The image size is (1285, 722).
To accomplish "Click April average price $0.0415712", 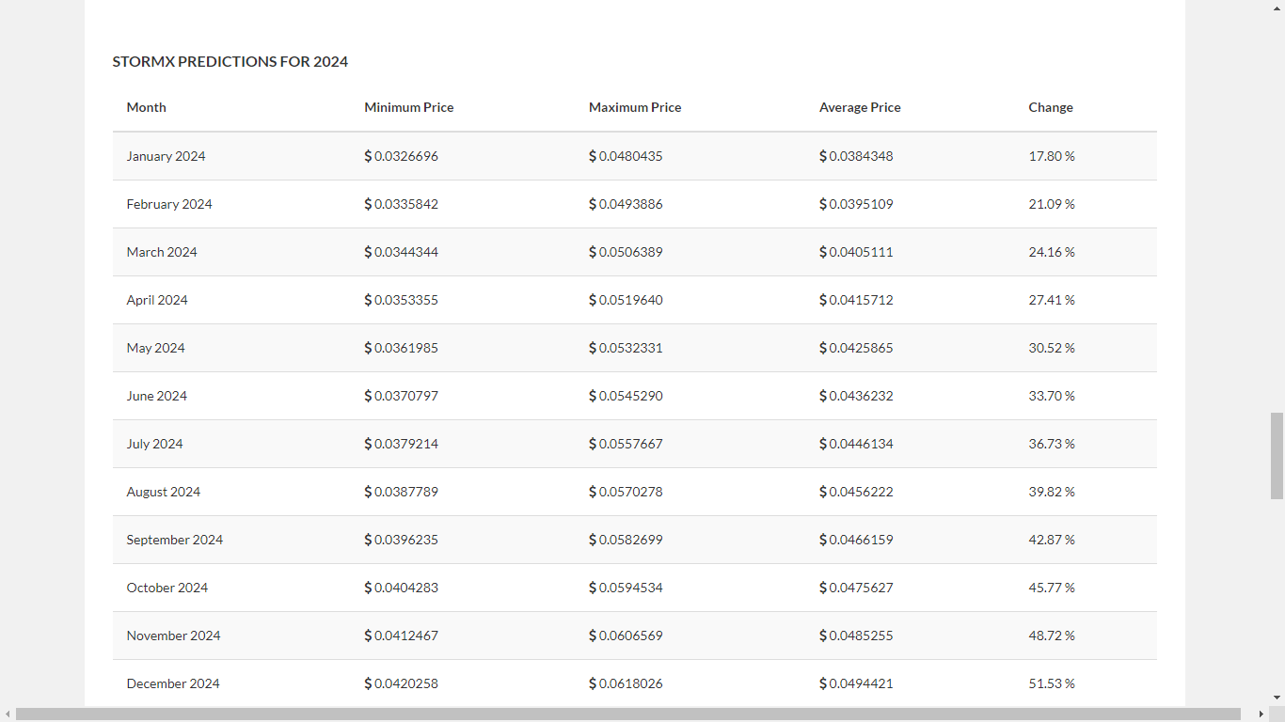I will click(856, 300).
